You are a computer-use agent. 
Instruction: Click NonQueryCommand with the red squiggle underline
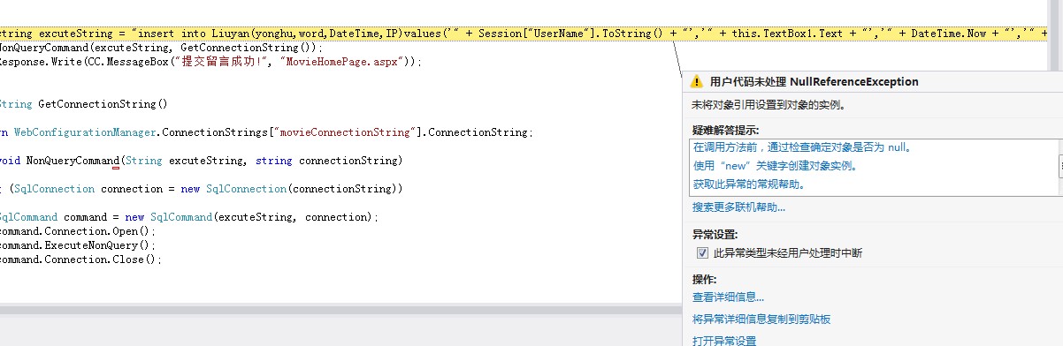click(73, 161)
